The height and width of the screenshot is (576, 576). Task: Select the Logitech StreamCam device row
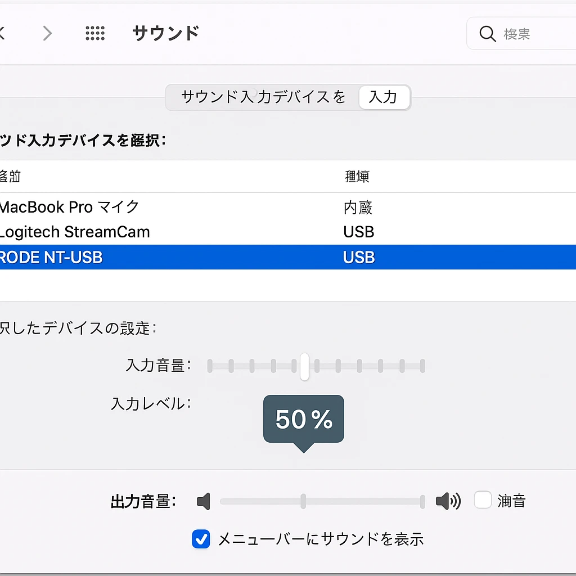pos(75,232)
